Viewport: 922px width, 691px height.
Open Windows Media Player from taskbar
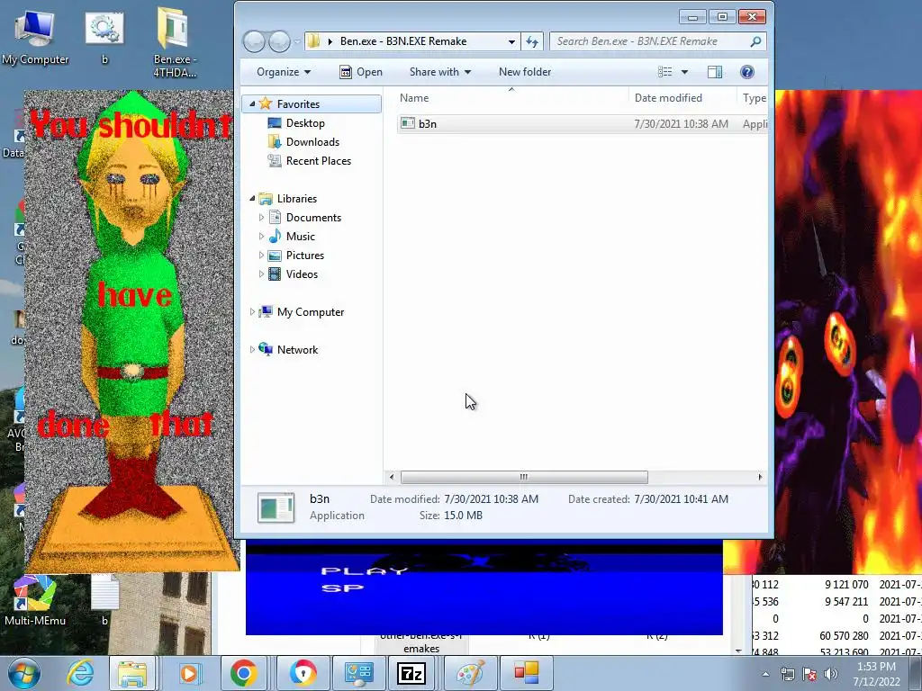(x=189, y=673)
